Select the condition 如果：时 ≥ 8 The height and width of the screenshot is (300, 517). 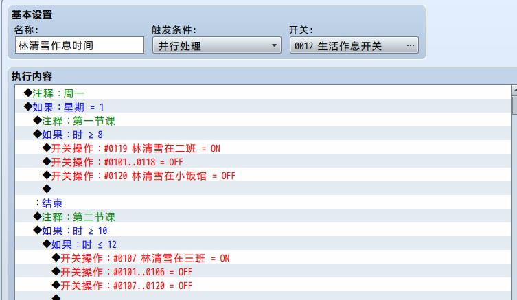pos(263,134)
